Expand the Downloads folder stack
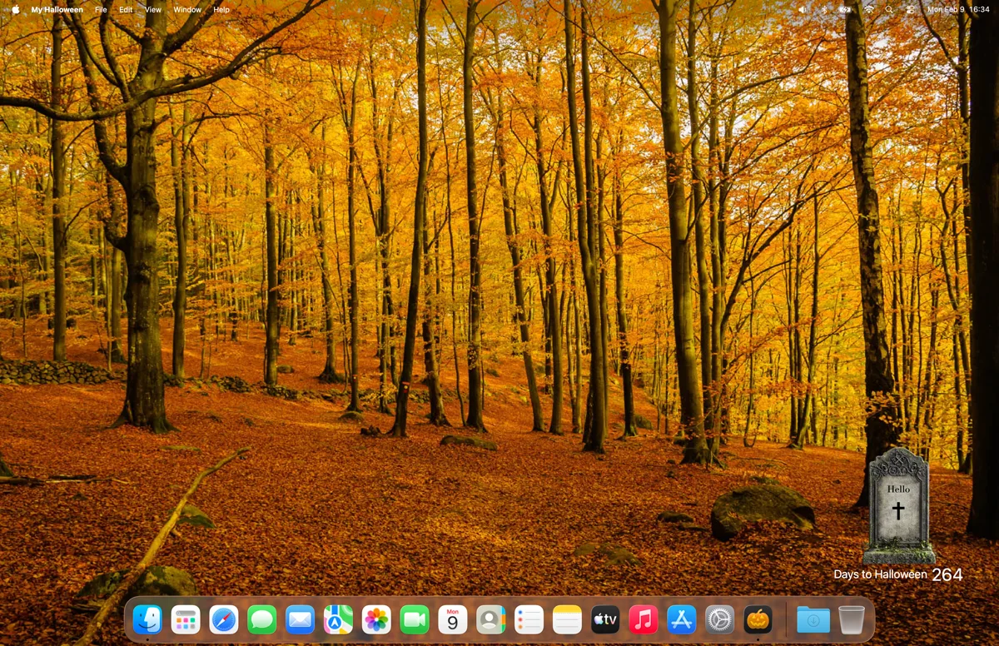Image resolution: width=999 pixels, height=646 pixels. 813,619
